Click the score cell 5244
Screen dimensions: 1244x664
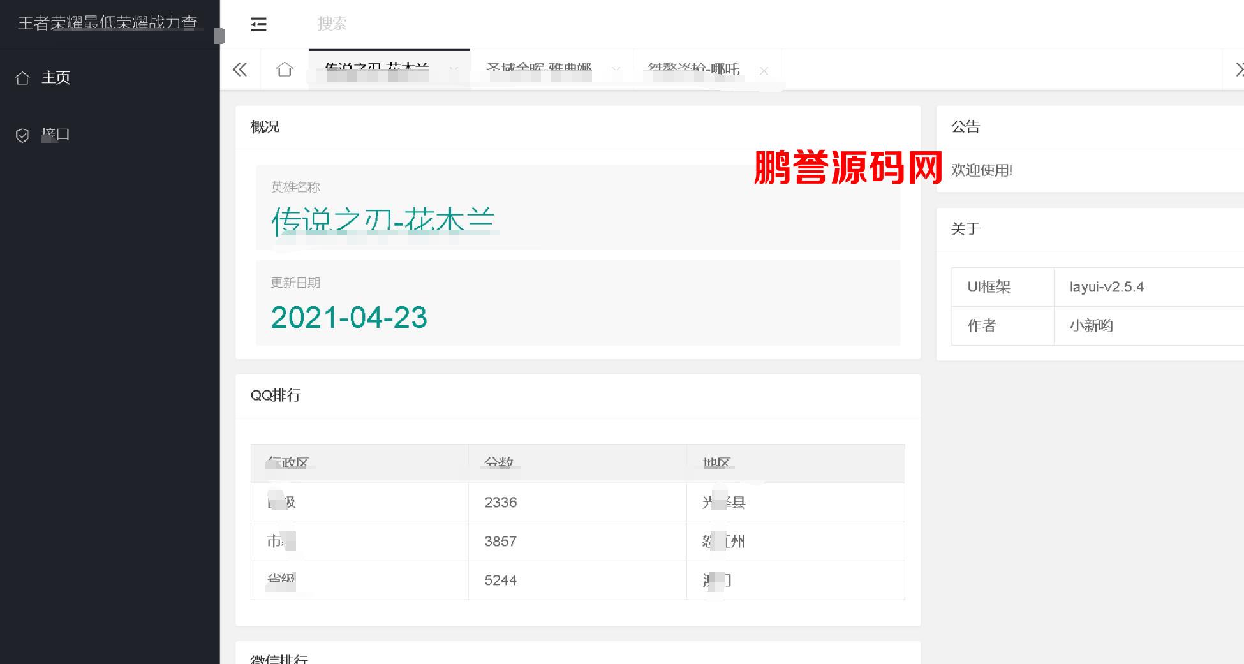click(577, 580)
